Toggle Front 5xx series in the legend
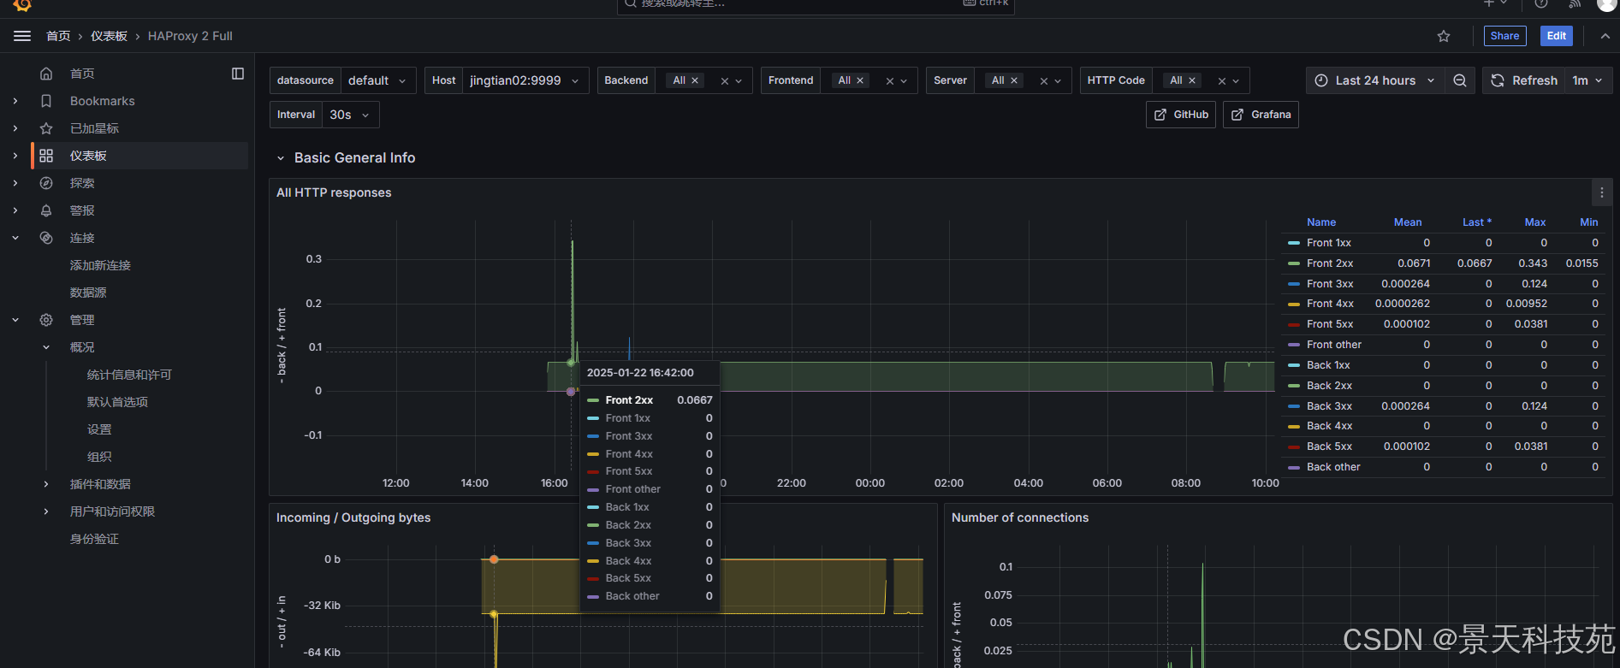Image resolution: width=1620 pixels, height=668 pixels. tap(1330, 324)
